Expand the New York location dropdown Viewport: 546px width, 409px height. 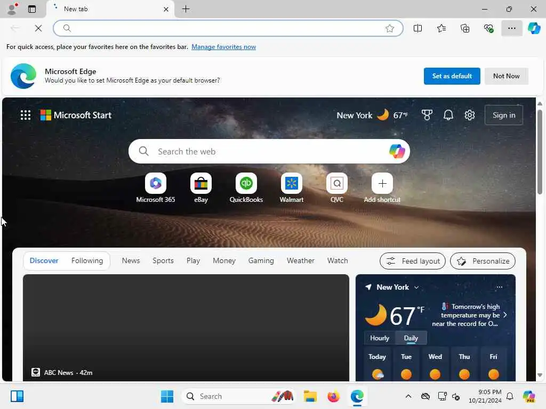coord(416,287)
